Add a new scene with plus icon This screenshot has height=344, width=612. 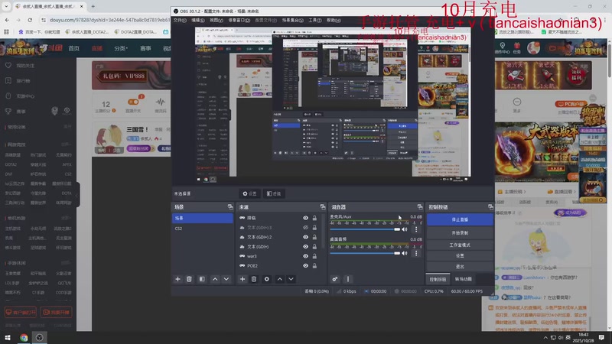coord(177,279)
